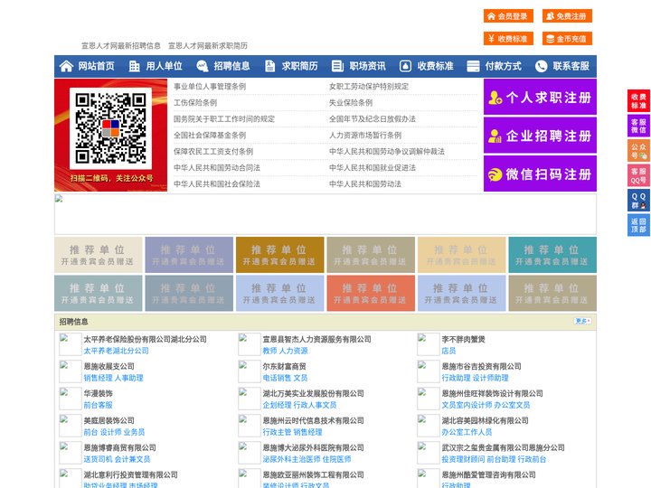Image resolution: width=651 pixels, height=488 pixels.
Task: Open the 金币充值 coin recharge button
Action: [x=567, y=39]
